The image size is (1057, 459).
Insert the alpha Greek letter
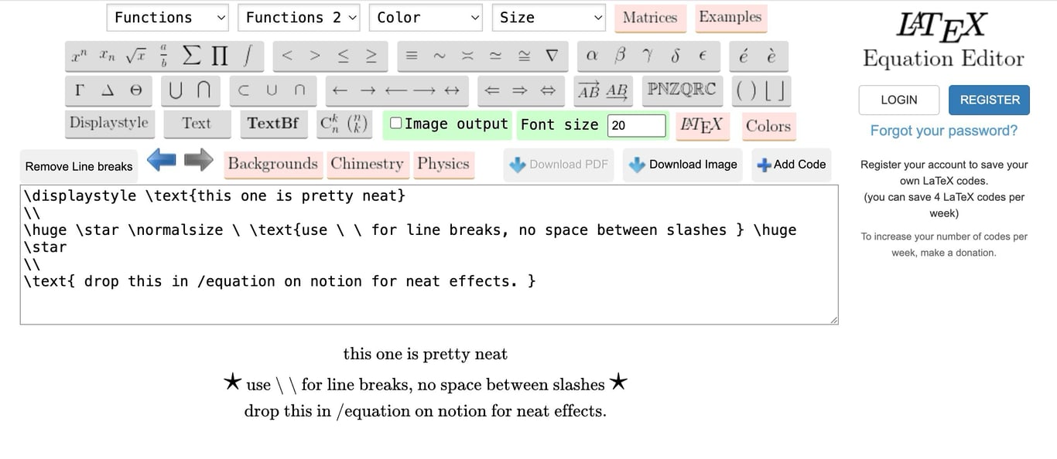592,55
